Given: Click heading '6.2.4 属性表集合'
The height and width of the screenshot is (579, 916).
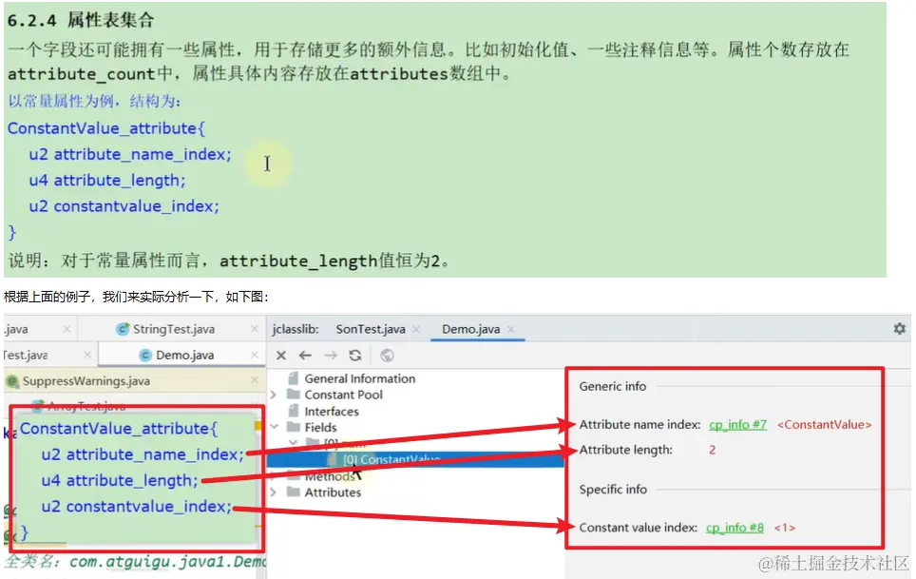Looking at the screenshot, I should pos(81,21).
